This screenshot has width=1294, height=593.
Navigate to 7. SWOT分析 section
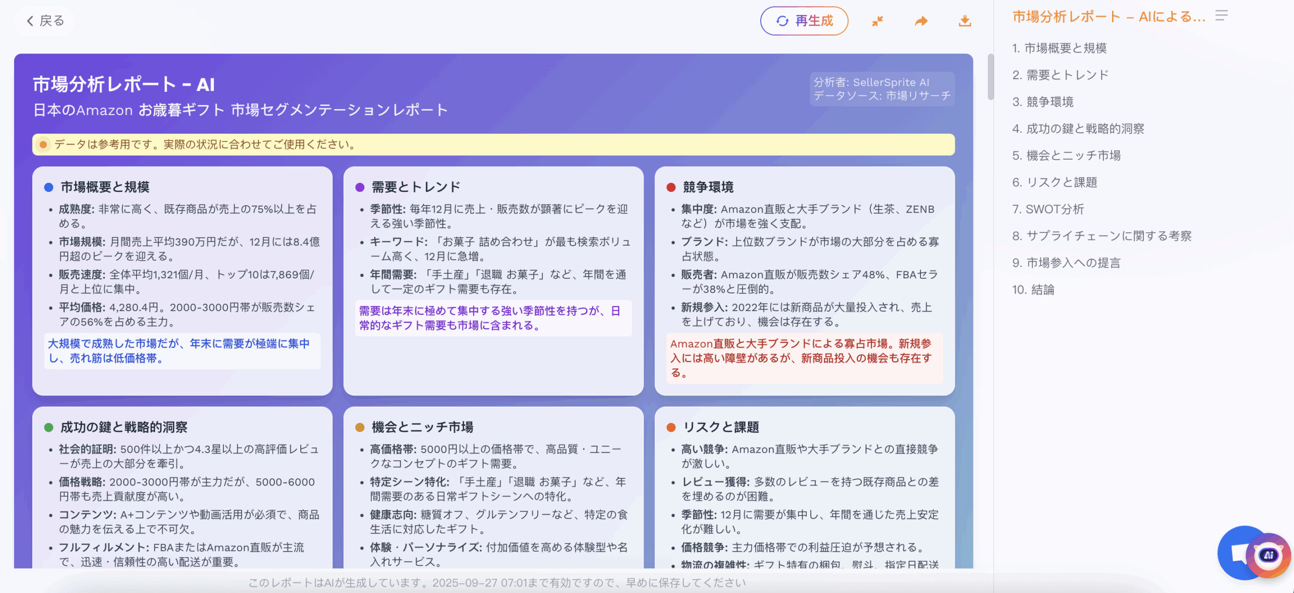point(1048,209)
